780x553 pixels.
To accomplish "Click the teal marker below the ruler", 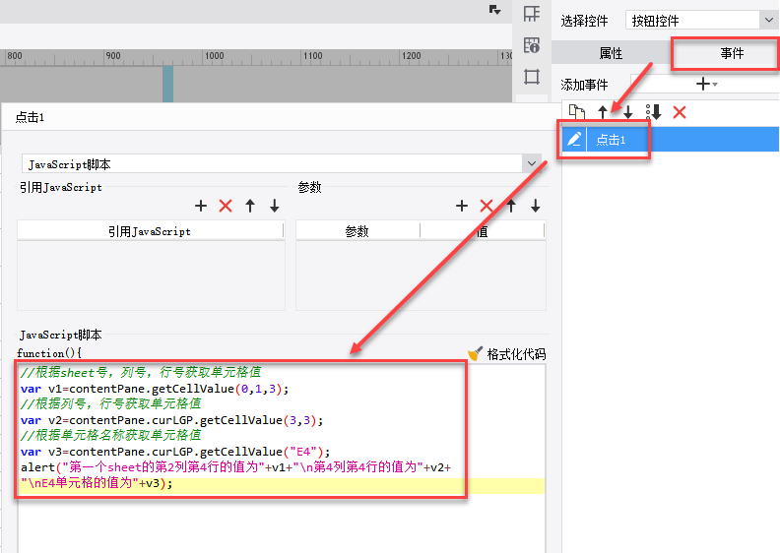I will click(x=168, y=84).
